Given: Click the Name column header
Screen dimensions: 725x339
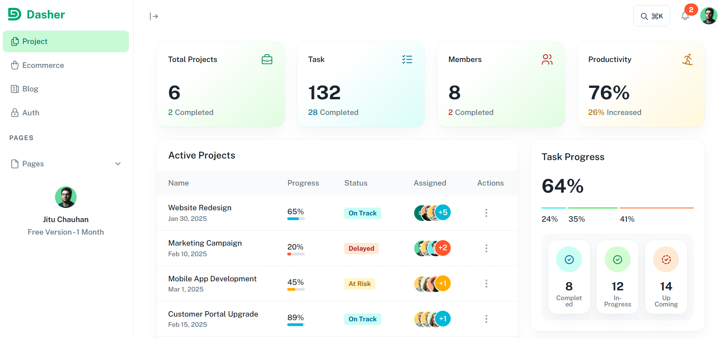Looking at the screenshot, I should tap(178, 183).
